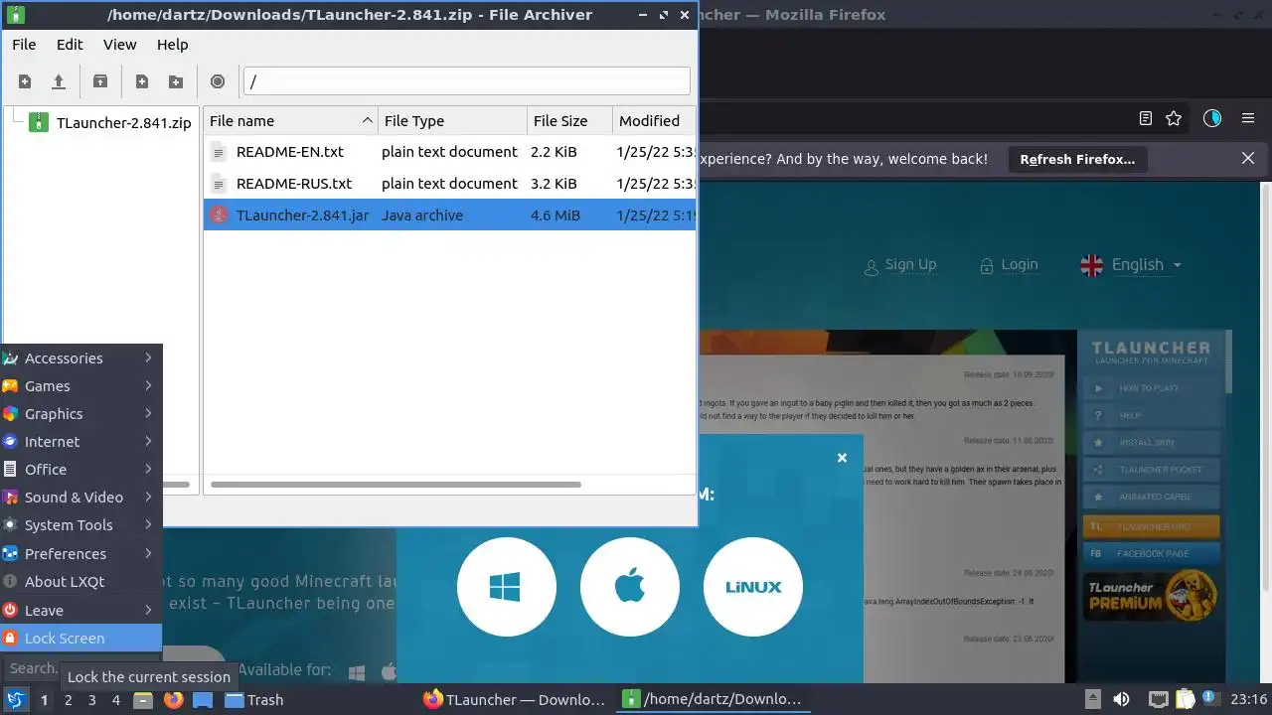Expand the Graphics menu category

[x=80, y=413]
